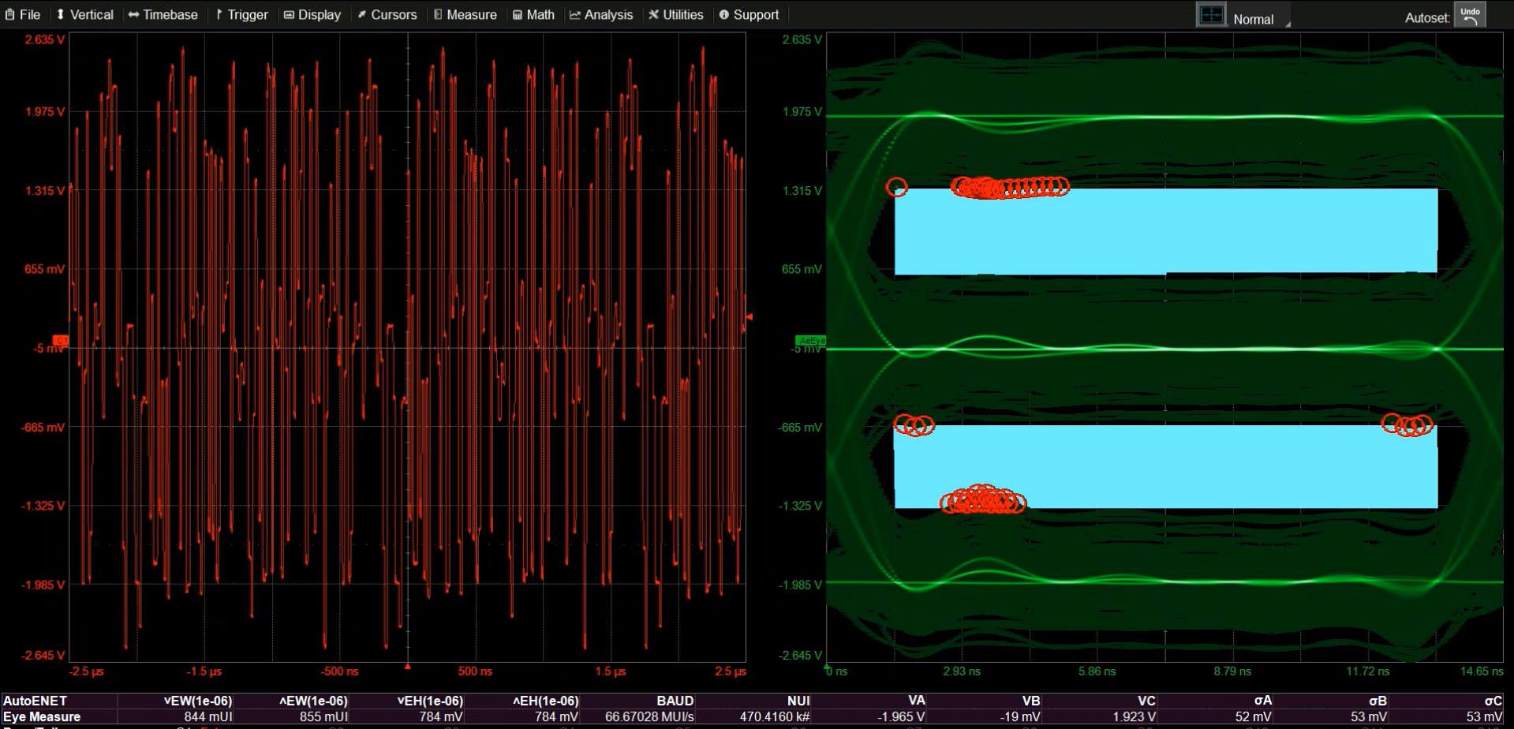1514x729 pixels.
Task: Open the Trigger menu
Action: 241,15
